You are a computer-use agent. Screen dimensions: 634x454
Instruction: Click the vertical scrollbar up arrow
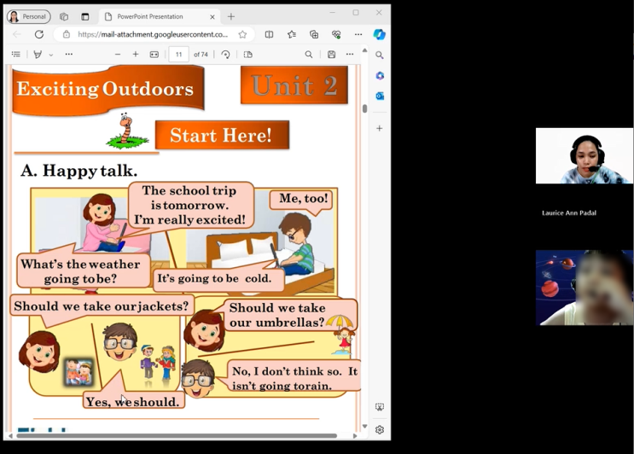coord(364,50)
